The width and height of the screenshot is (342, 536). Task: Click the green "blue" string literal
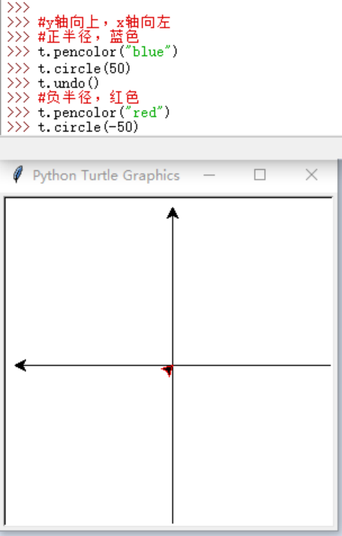point(148,52)
